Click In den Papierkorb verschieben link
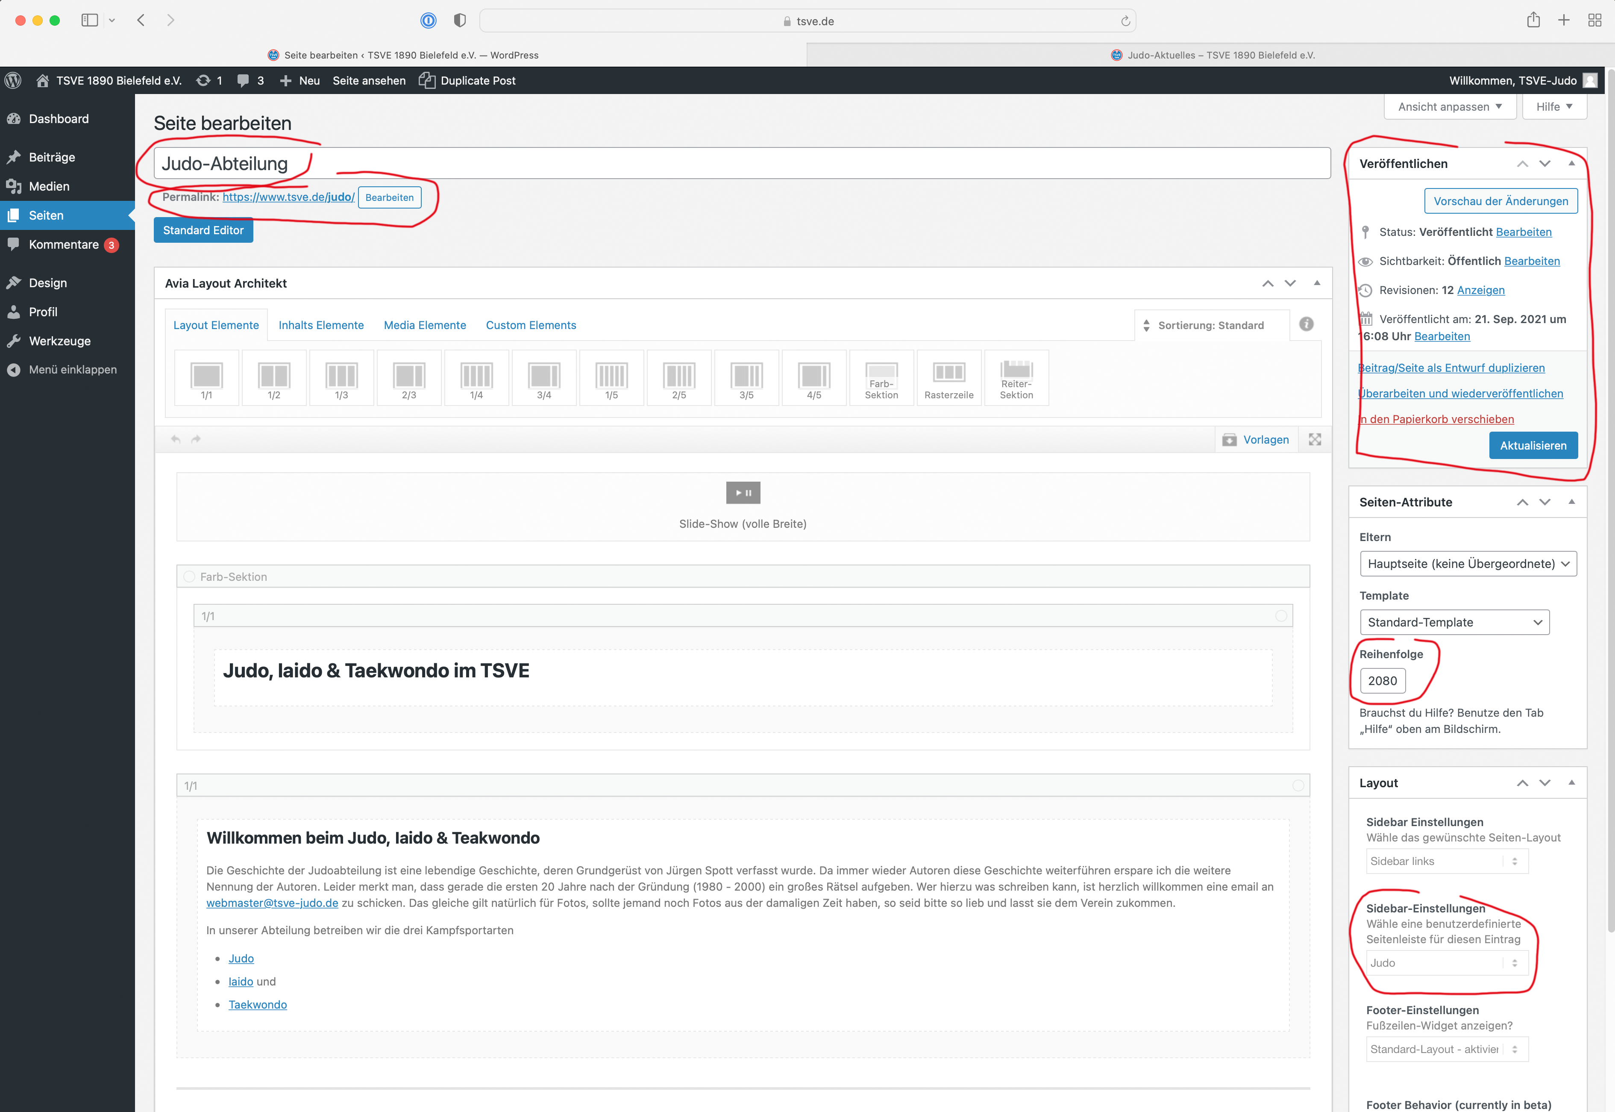 pos(1436,419)
